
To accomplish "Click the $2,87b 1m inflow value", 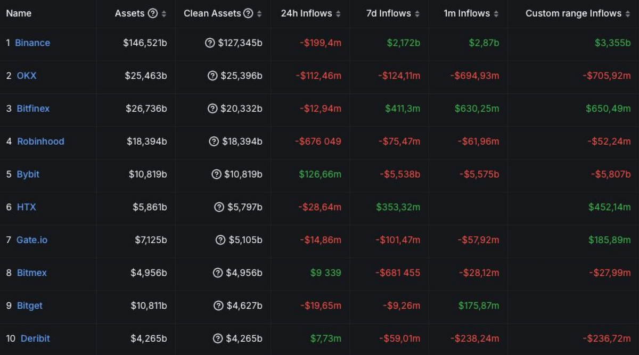I will [484, 43].
